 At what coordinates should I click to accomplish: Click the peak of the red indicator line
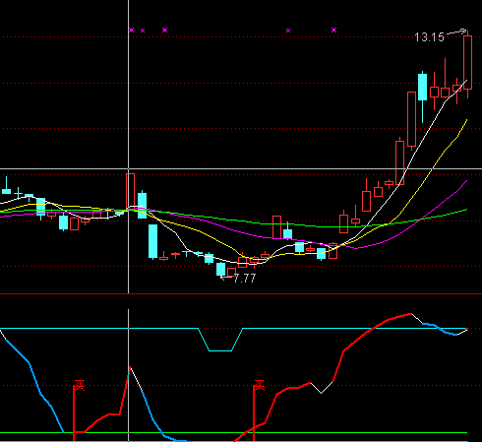411,314
